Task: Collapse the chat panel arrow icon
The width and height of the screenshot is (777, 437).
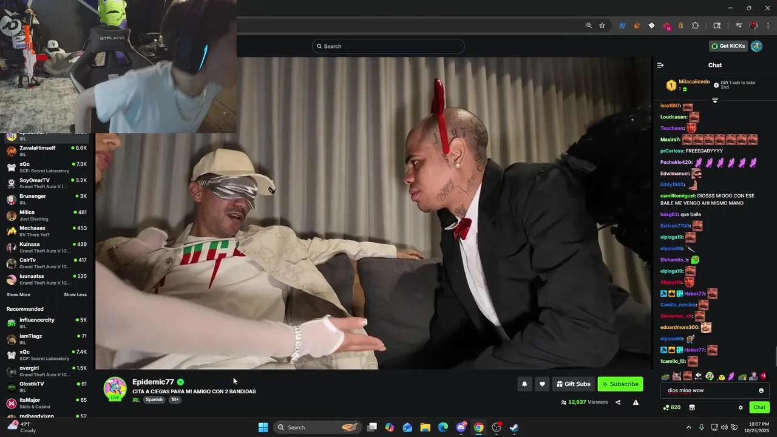Action: point(660,65)
